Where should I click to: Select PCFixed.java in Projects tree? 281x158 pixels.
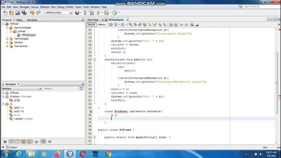(29, 35)
